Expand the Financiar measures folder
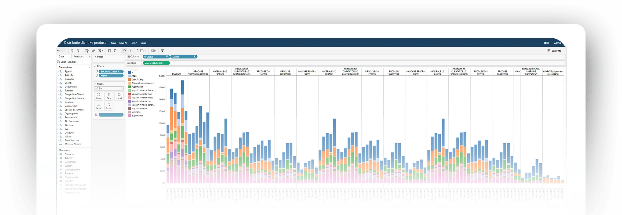 58,154
